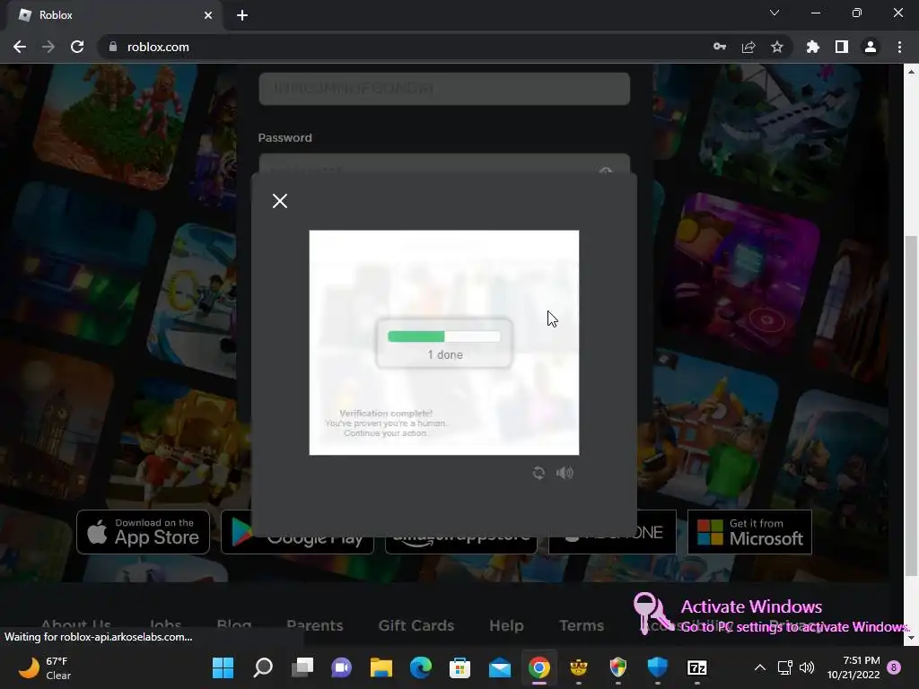Open taskbar Search magnifier

point(263,667)
